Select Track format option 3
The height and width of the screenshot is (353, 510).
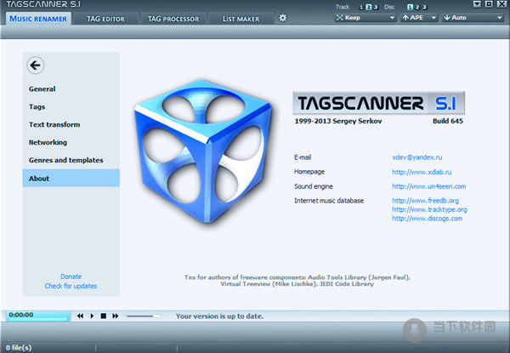pos(376,7)
